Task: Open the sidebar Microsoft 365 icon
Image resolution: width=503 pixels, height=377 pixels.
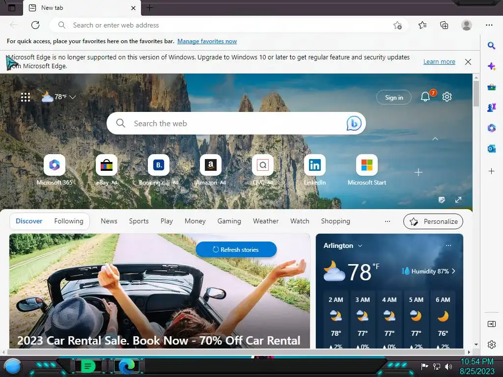Action: click(491, 128)
